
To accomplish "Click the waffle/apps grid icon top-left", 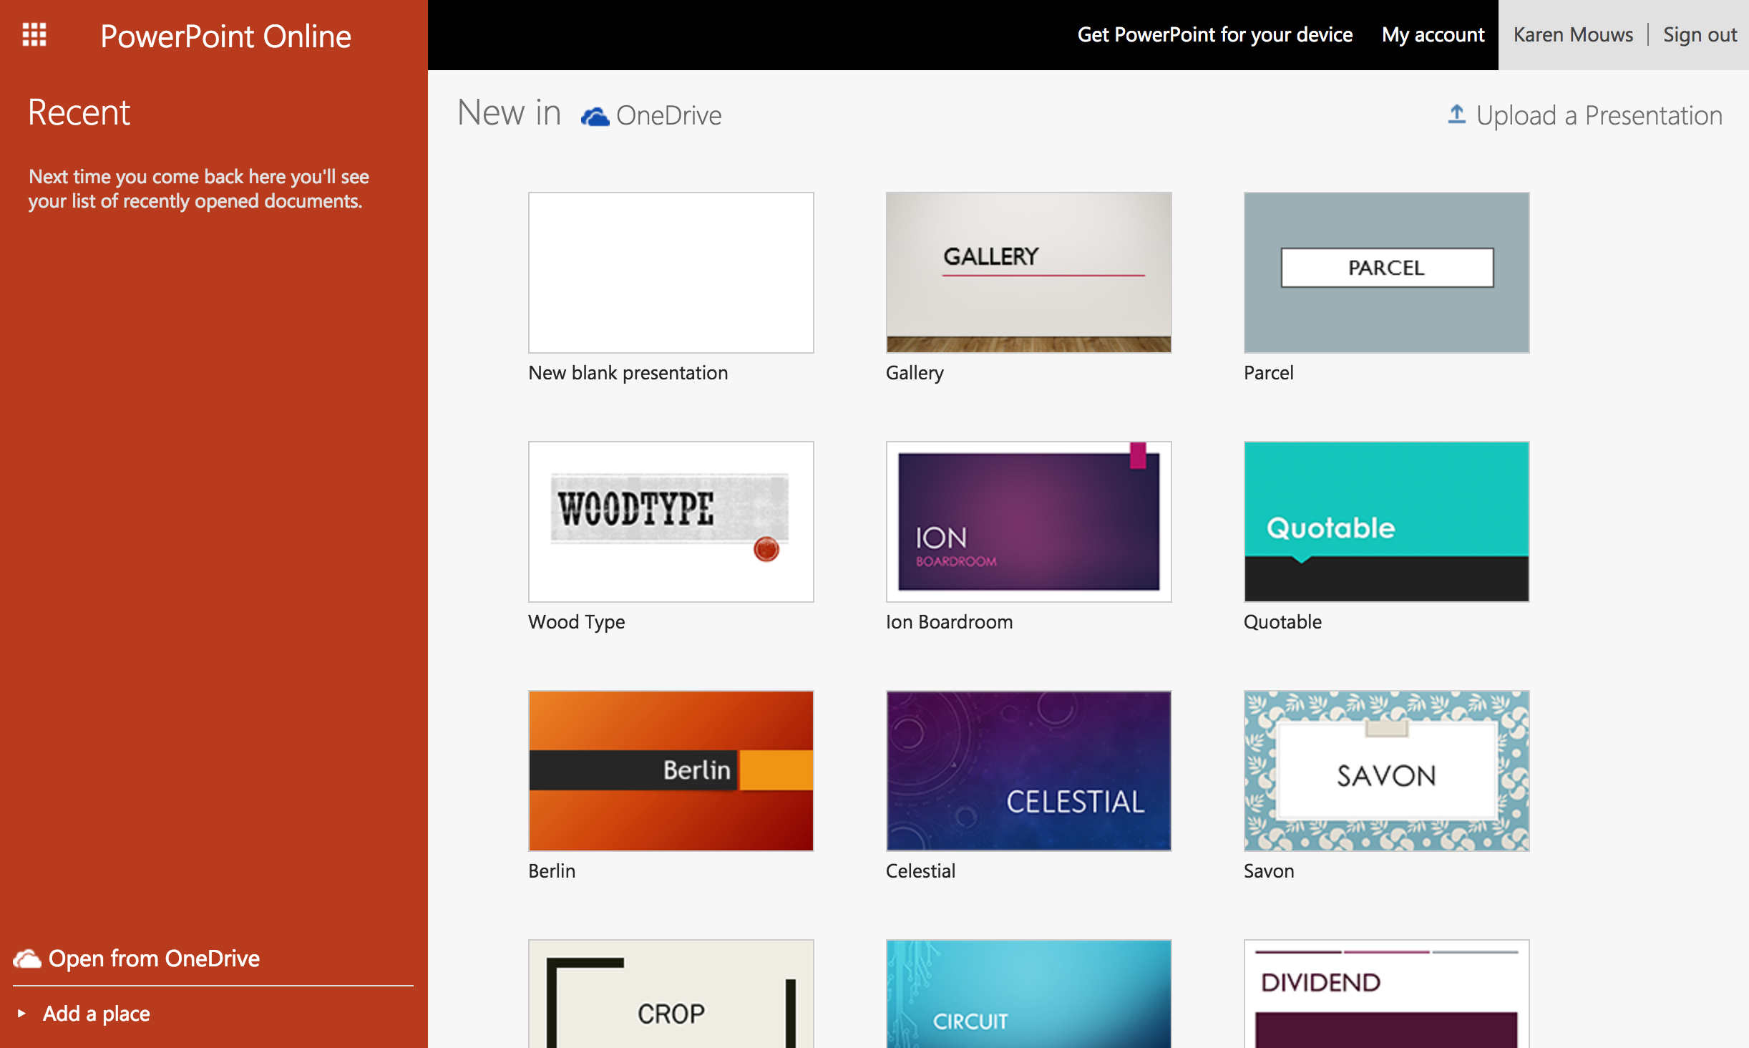I will pos(35,34).
